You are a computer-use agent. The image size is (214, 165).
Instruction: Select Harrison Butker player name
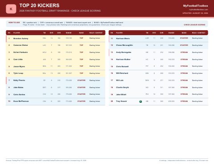tap(123, 59)
